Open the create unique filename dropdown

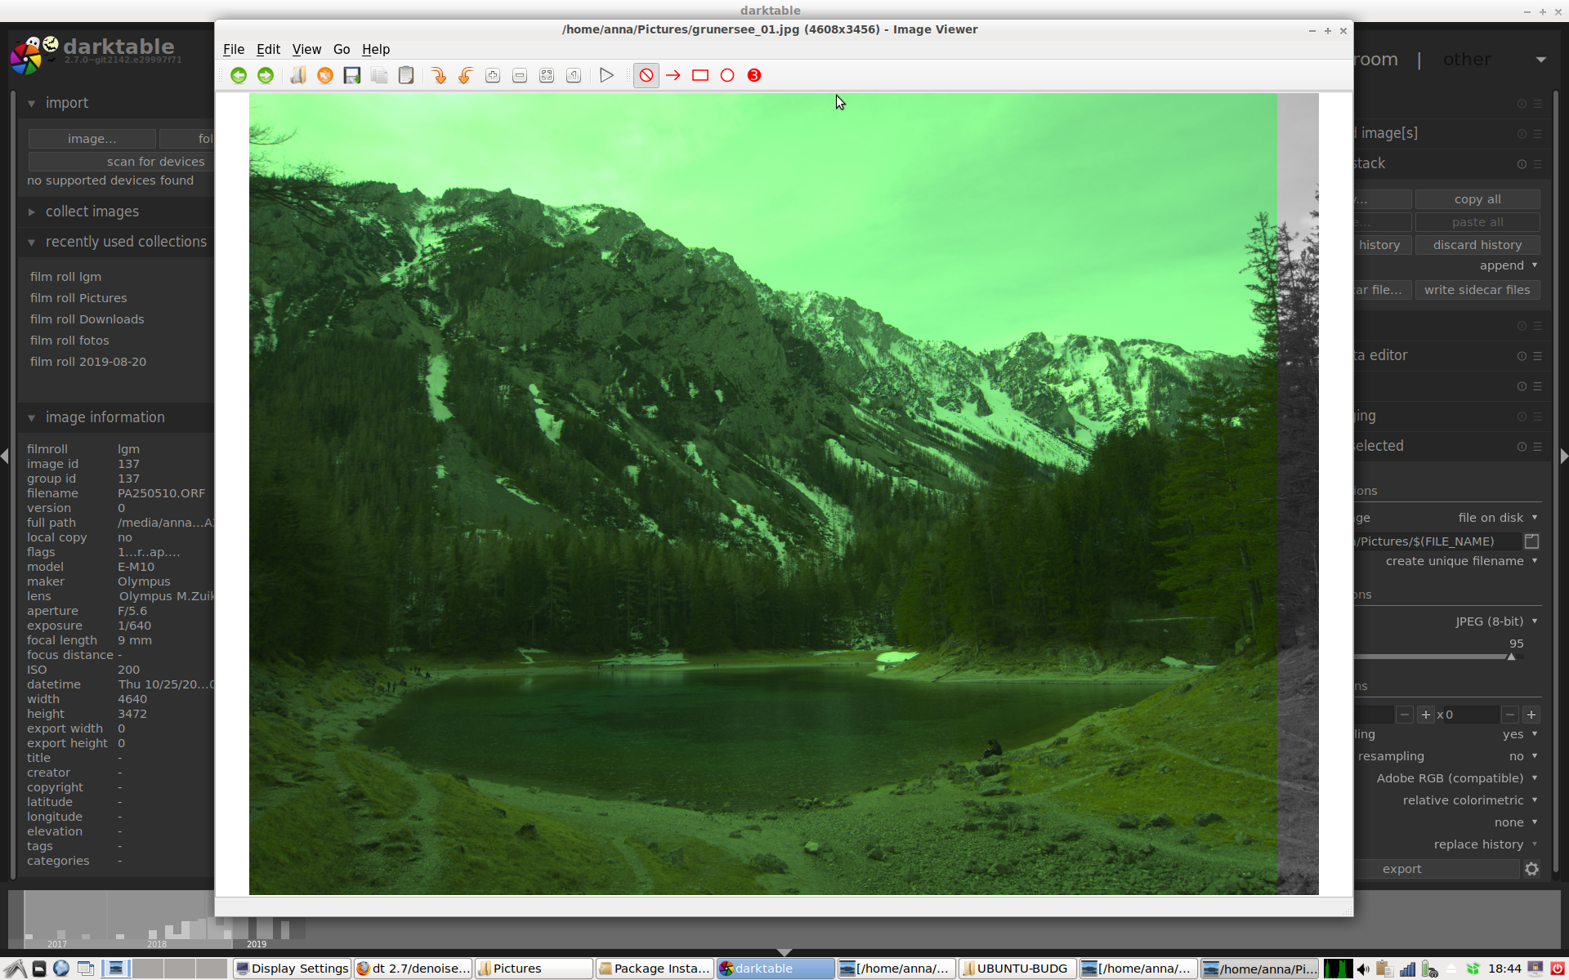[1462, 561]
